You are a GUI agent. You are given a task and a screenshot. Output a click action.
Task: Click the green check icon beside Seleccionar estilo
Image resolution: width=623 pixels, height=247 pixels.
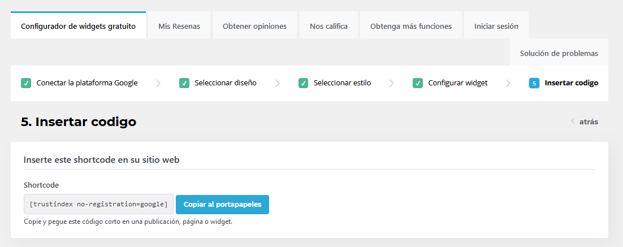coord(304,83)
